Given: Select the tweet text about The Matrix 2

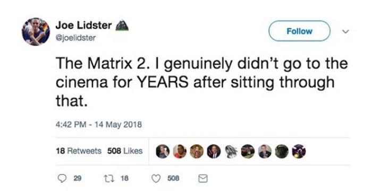Looking at the screenshot, I should tap(201, 82).
